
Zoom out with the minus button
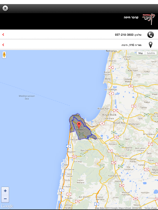(x=5, y=199)
